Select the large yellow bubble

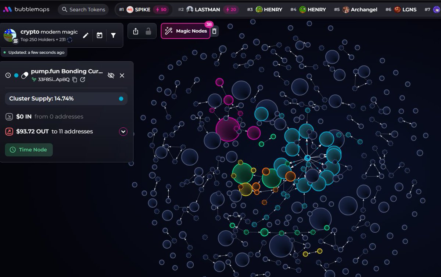(x=246, y=189)
